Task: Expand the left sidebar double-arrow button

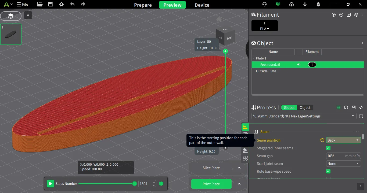Action: pyautogui.click(x=28, y=15)
